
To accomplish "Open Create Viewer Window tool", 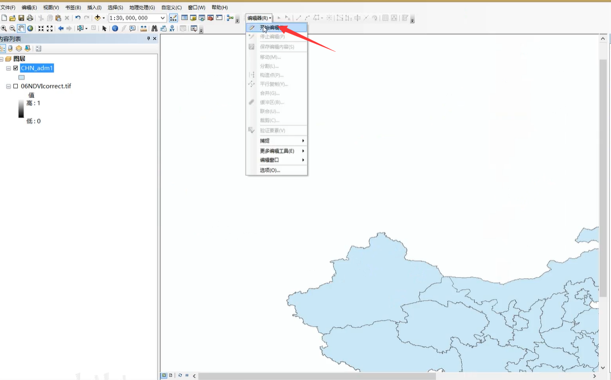I will 194,28.
